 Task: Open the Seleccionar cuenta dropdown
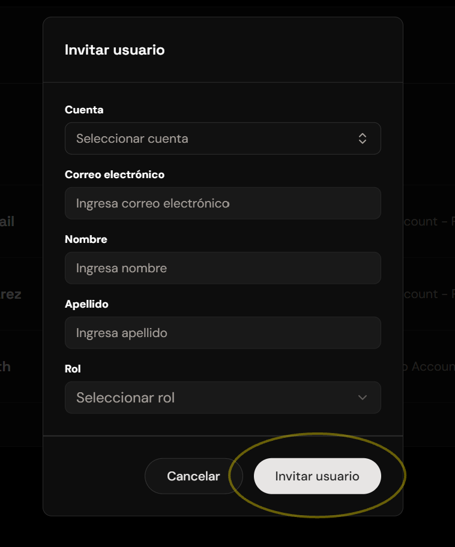pyautogui.click(x=223, y=139)
